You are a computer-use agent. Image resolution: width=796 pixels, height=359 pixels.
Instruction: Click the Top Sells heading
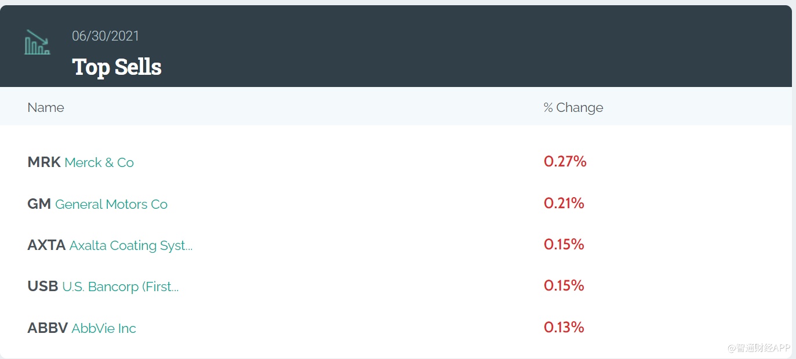pos(117,67)
